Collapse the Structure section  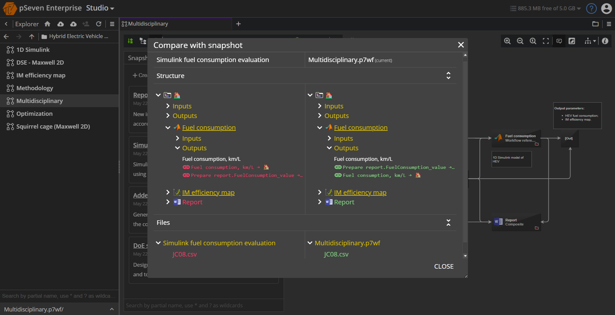point(448,75)
